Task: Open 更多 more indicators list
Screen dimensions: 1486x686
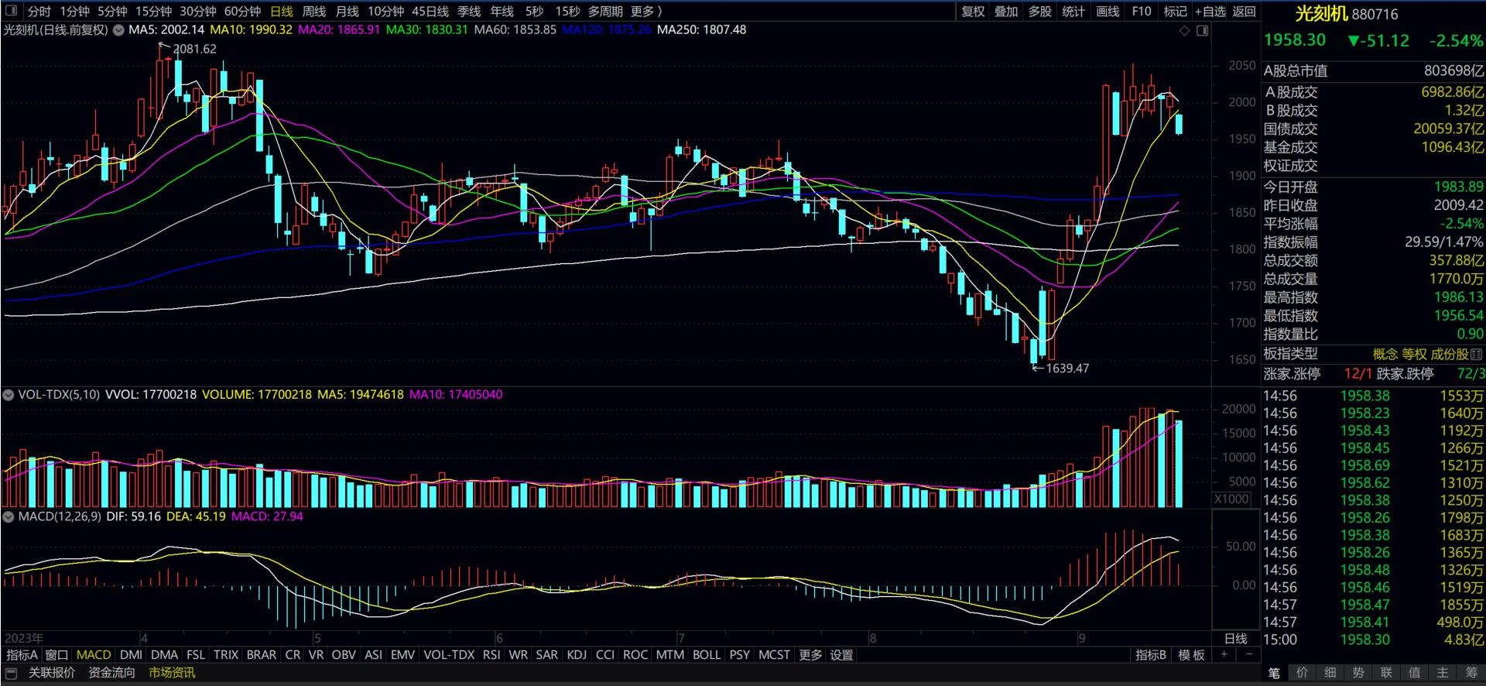Action: click(810, 655)
